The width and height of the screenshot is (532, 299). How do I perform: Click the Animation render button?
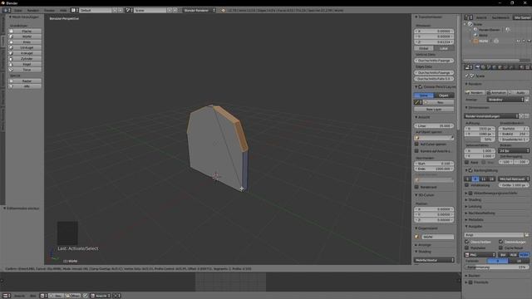pyautogui.click(x=497, y=92)
